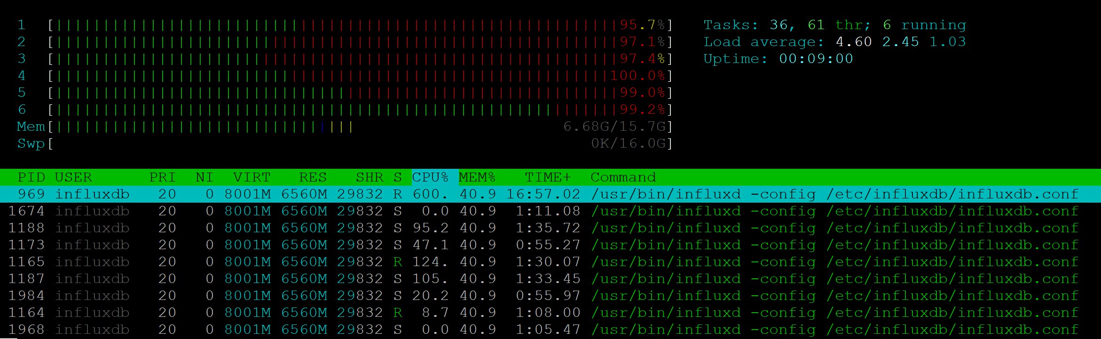Click CPU 3 usage bar showing 97.4%
The height and width of the screenshot is (339, 1101).
coord(361,59)
